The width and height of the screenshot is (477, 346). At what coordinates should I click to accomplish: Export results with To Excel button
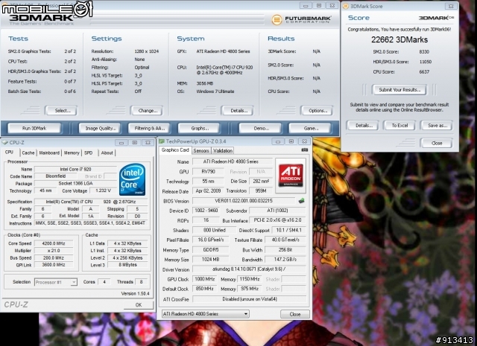pos(399,126)
